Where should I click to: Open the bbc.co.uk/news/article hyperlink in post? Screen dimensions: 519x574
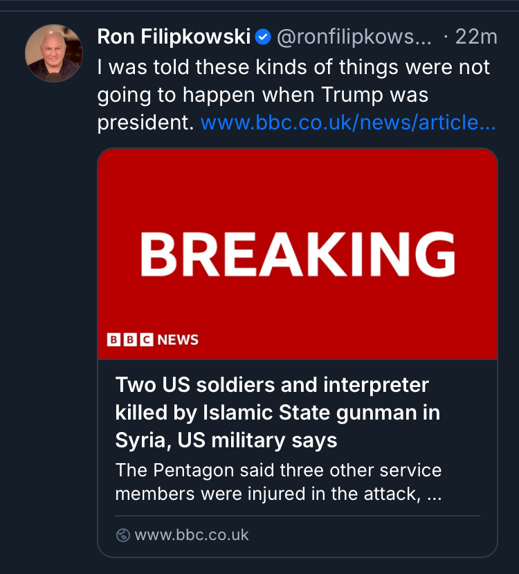[348, 123]
